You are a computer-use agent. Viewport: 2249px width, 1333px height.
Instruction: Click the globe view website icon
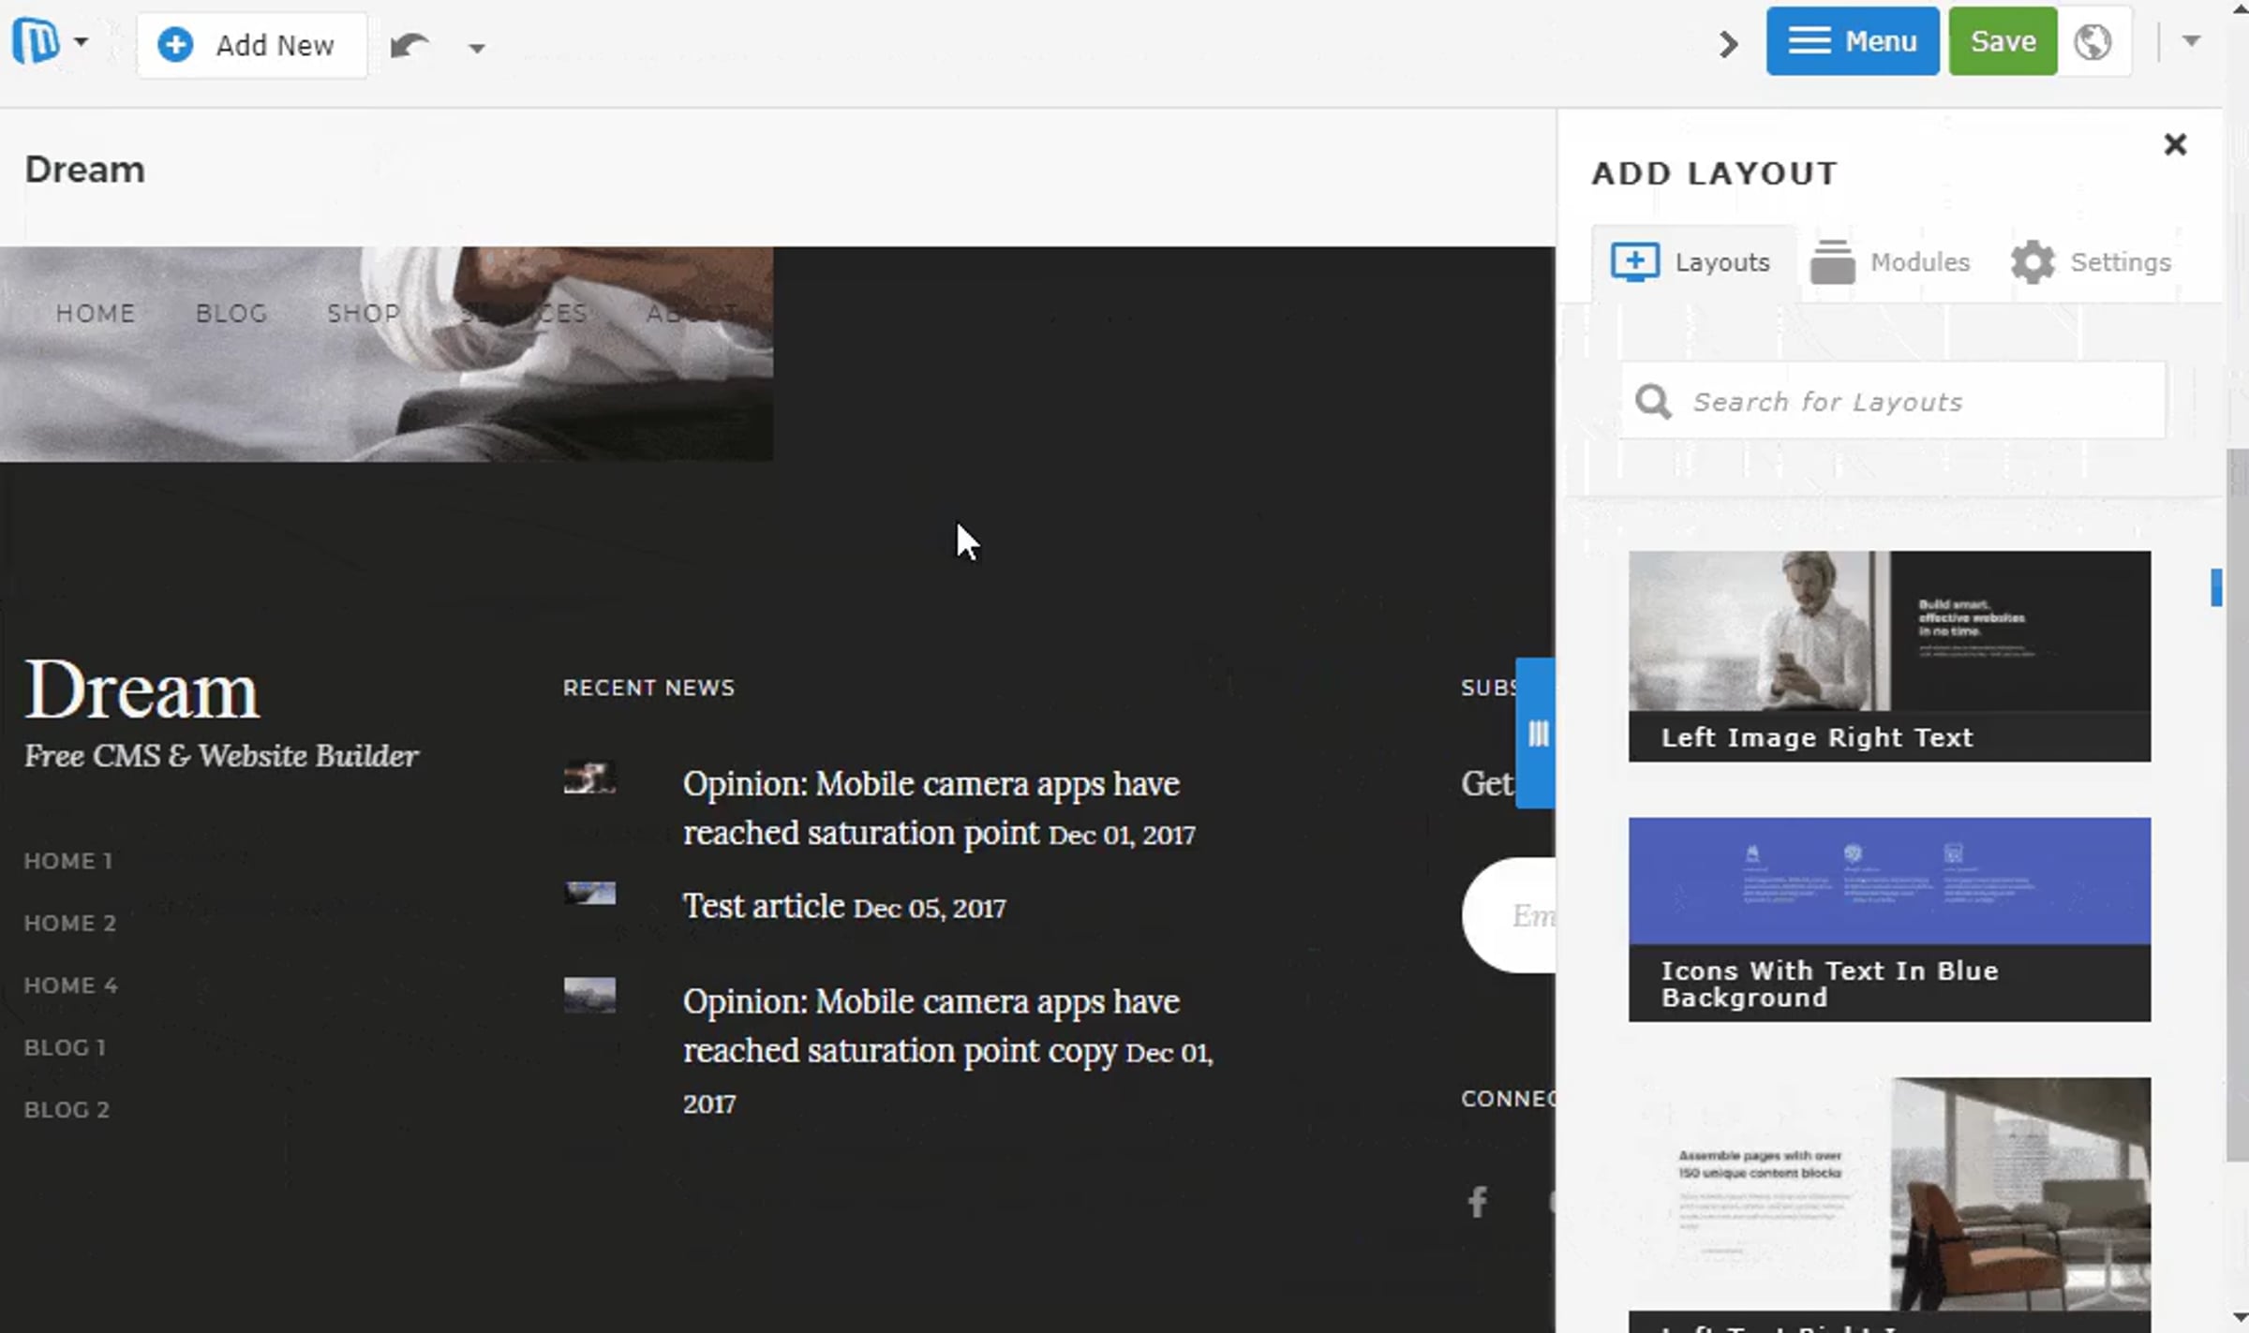point(2093,41)
